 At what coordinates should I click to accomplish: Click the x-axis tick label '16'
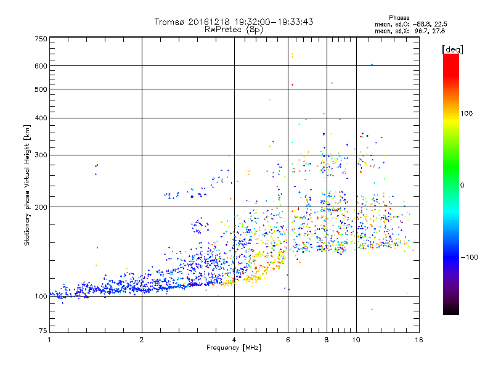(419, 340)
